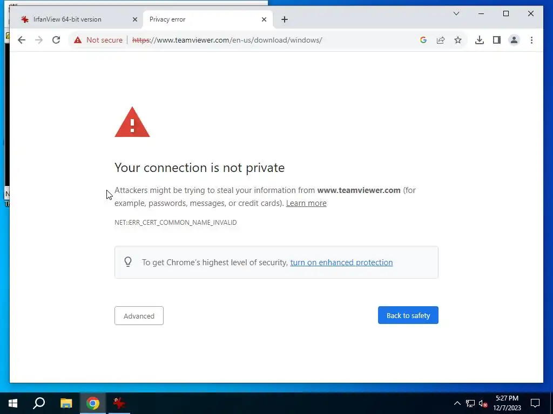
Task: Click the forward navigation arrow
Action: tap(39, 40)
